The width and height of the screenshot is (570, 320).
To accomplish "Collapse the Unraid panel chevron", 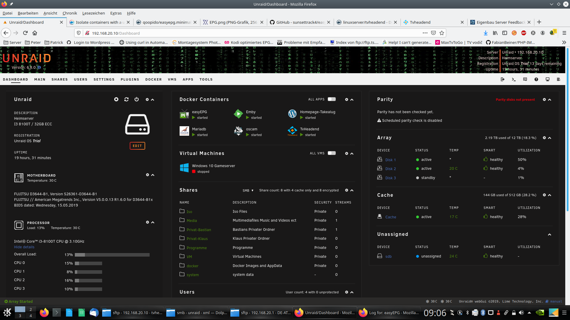I will pyautogui.click(x=153, y=100).
